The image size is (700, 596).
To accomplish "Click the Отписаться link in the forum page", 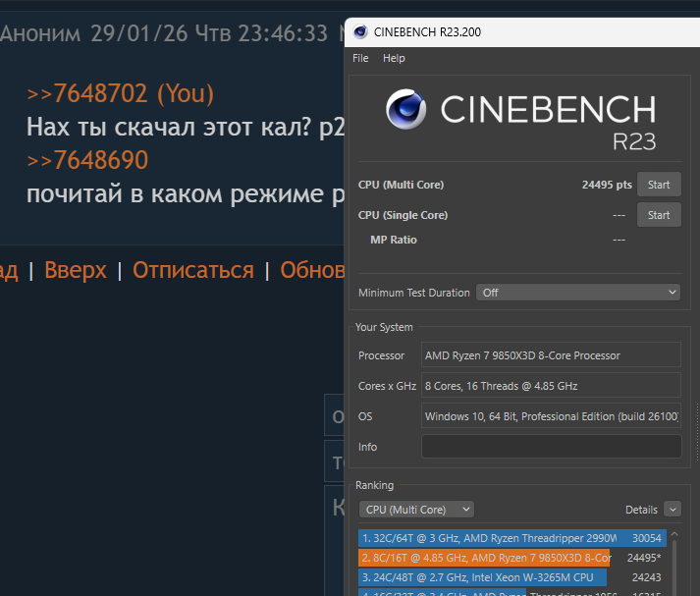I will pos(192,270).
